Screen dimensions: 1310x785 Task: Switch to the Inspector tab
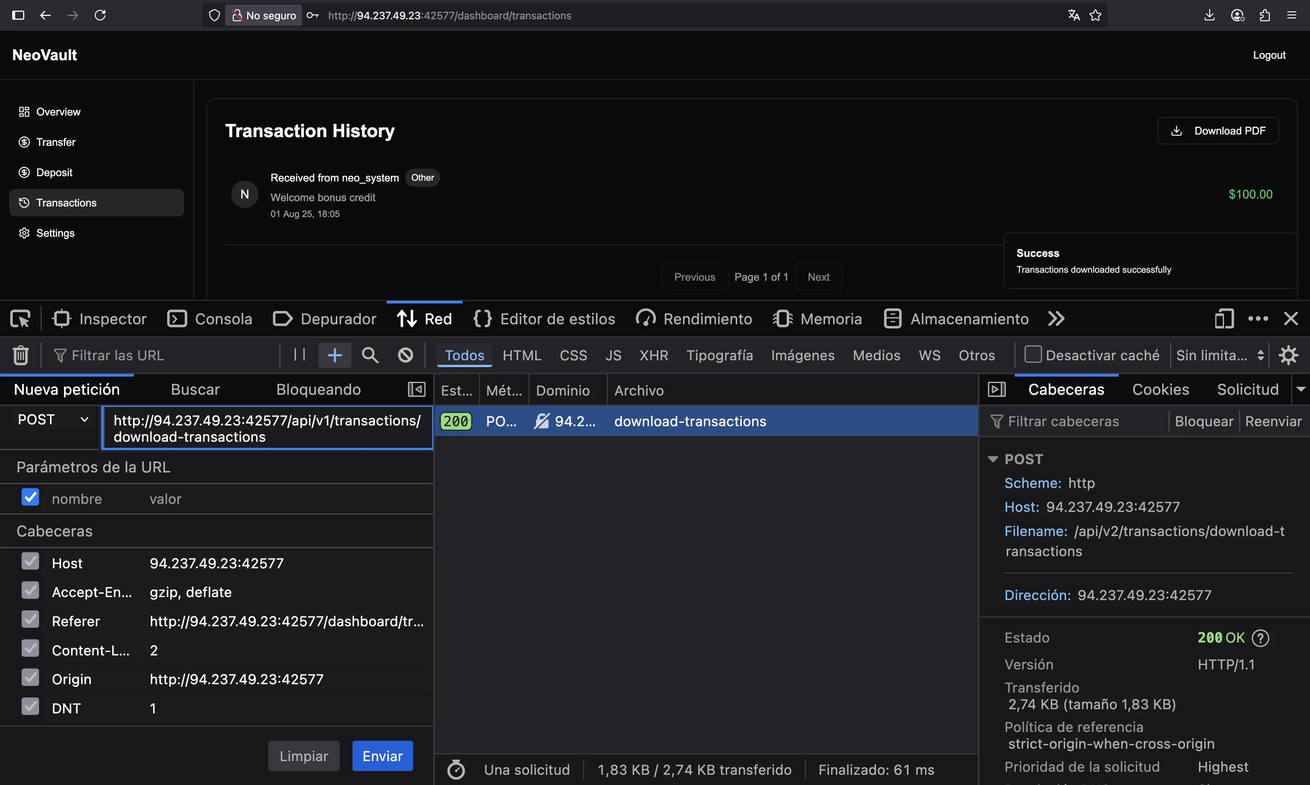99,319
